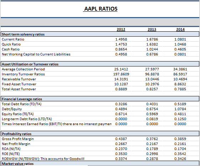The width and height of the screenshot is (200, 166).
Task: Select the Market value ratios heading
Action: tap(18, 164)
